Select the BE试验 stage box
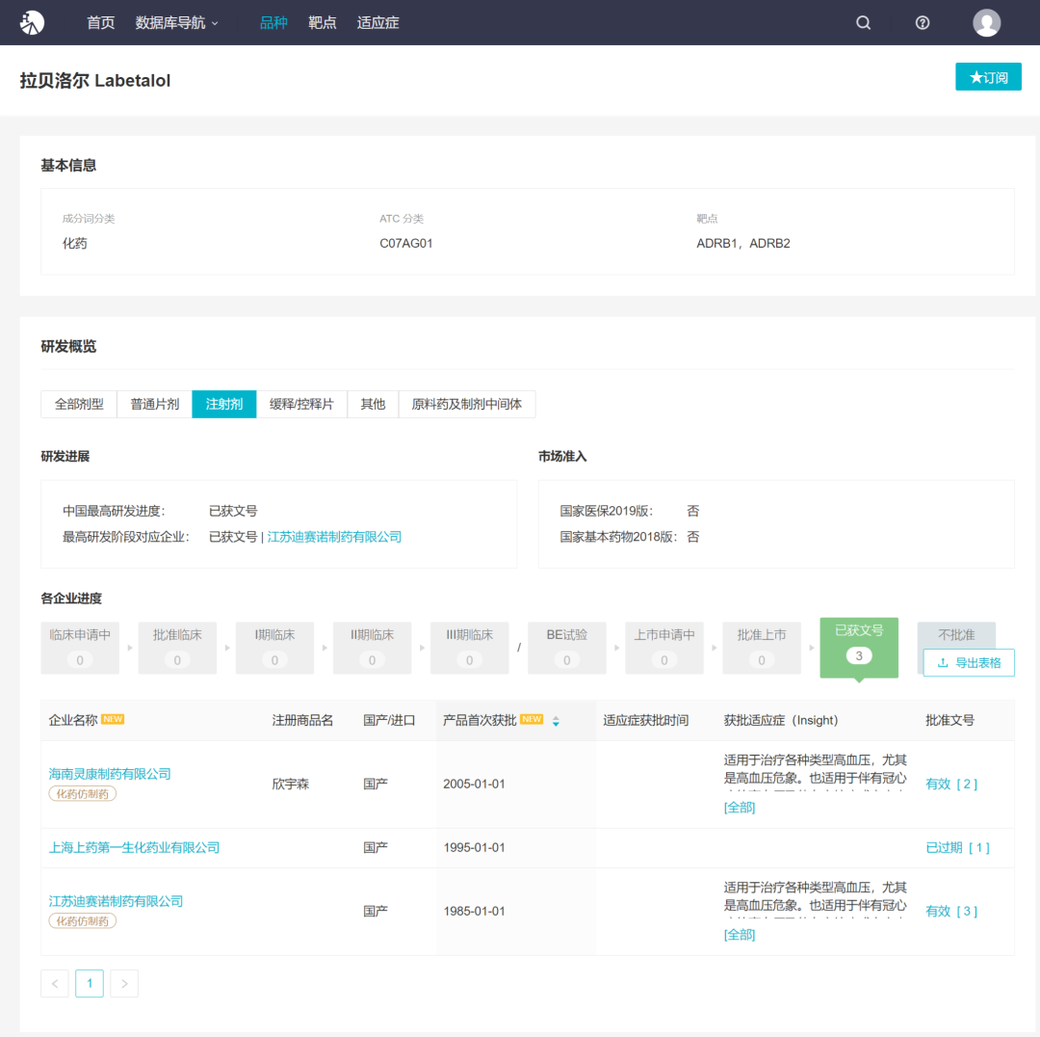Viewport: 1040px width, 1037px height. [x=567, y=648]
